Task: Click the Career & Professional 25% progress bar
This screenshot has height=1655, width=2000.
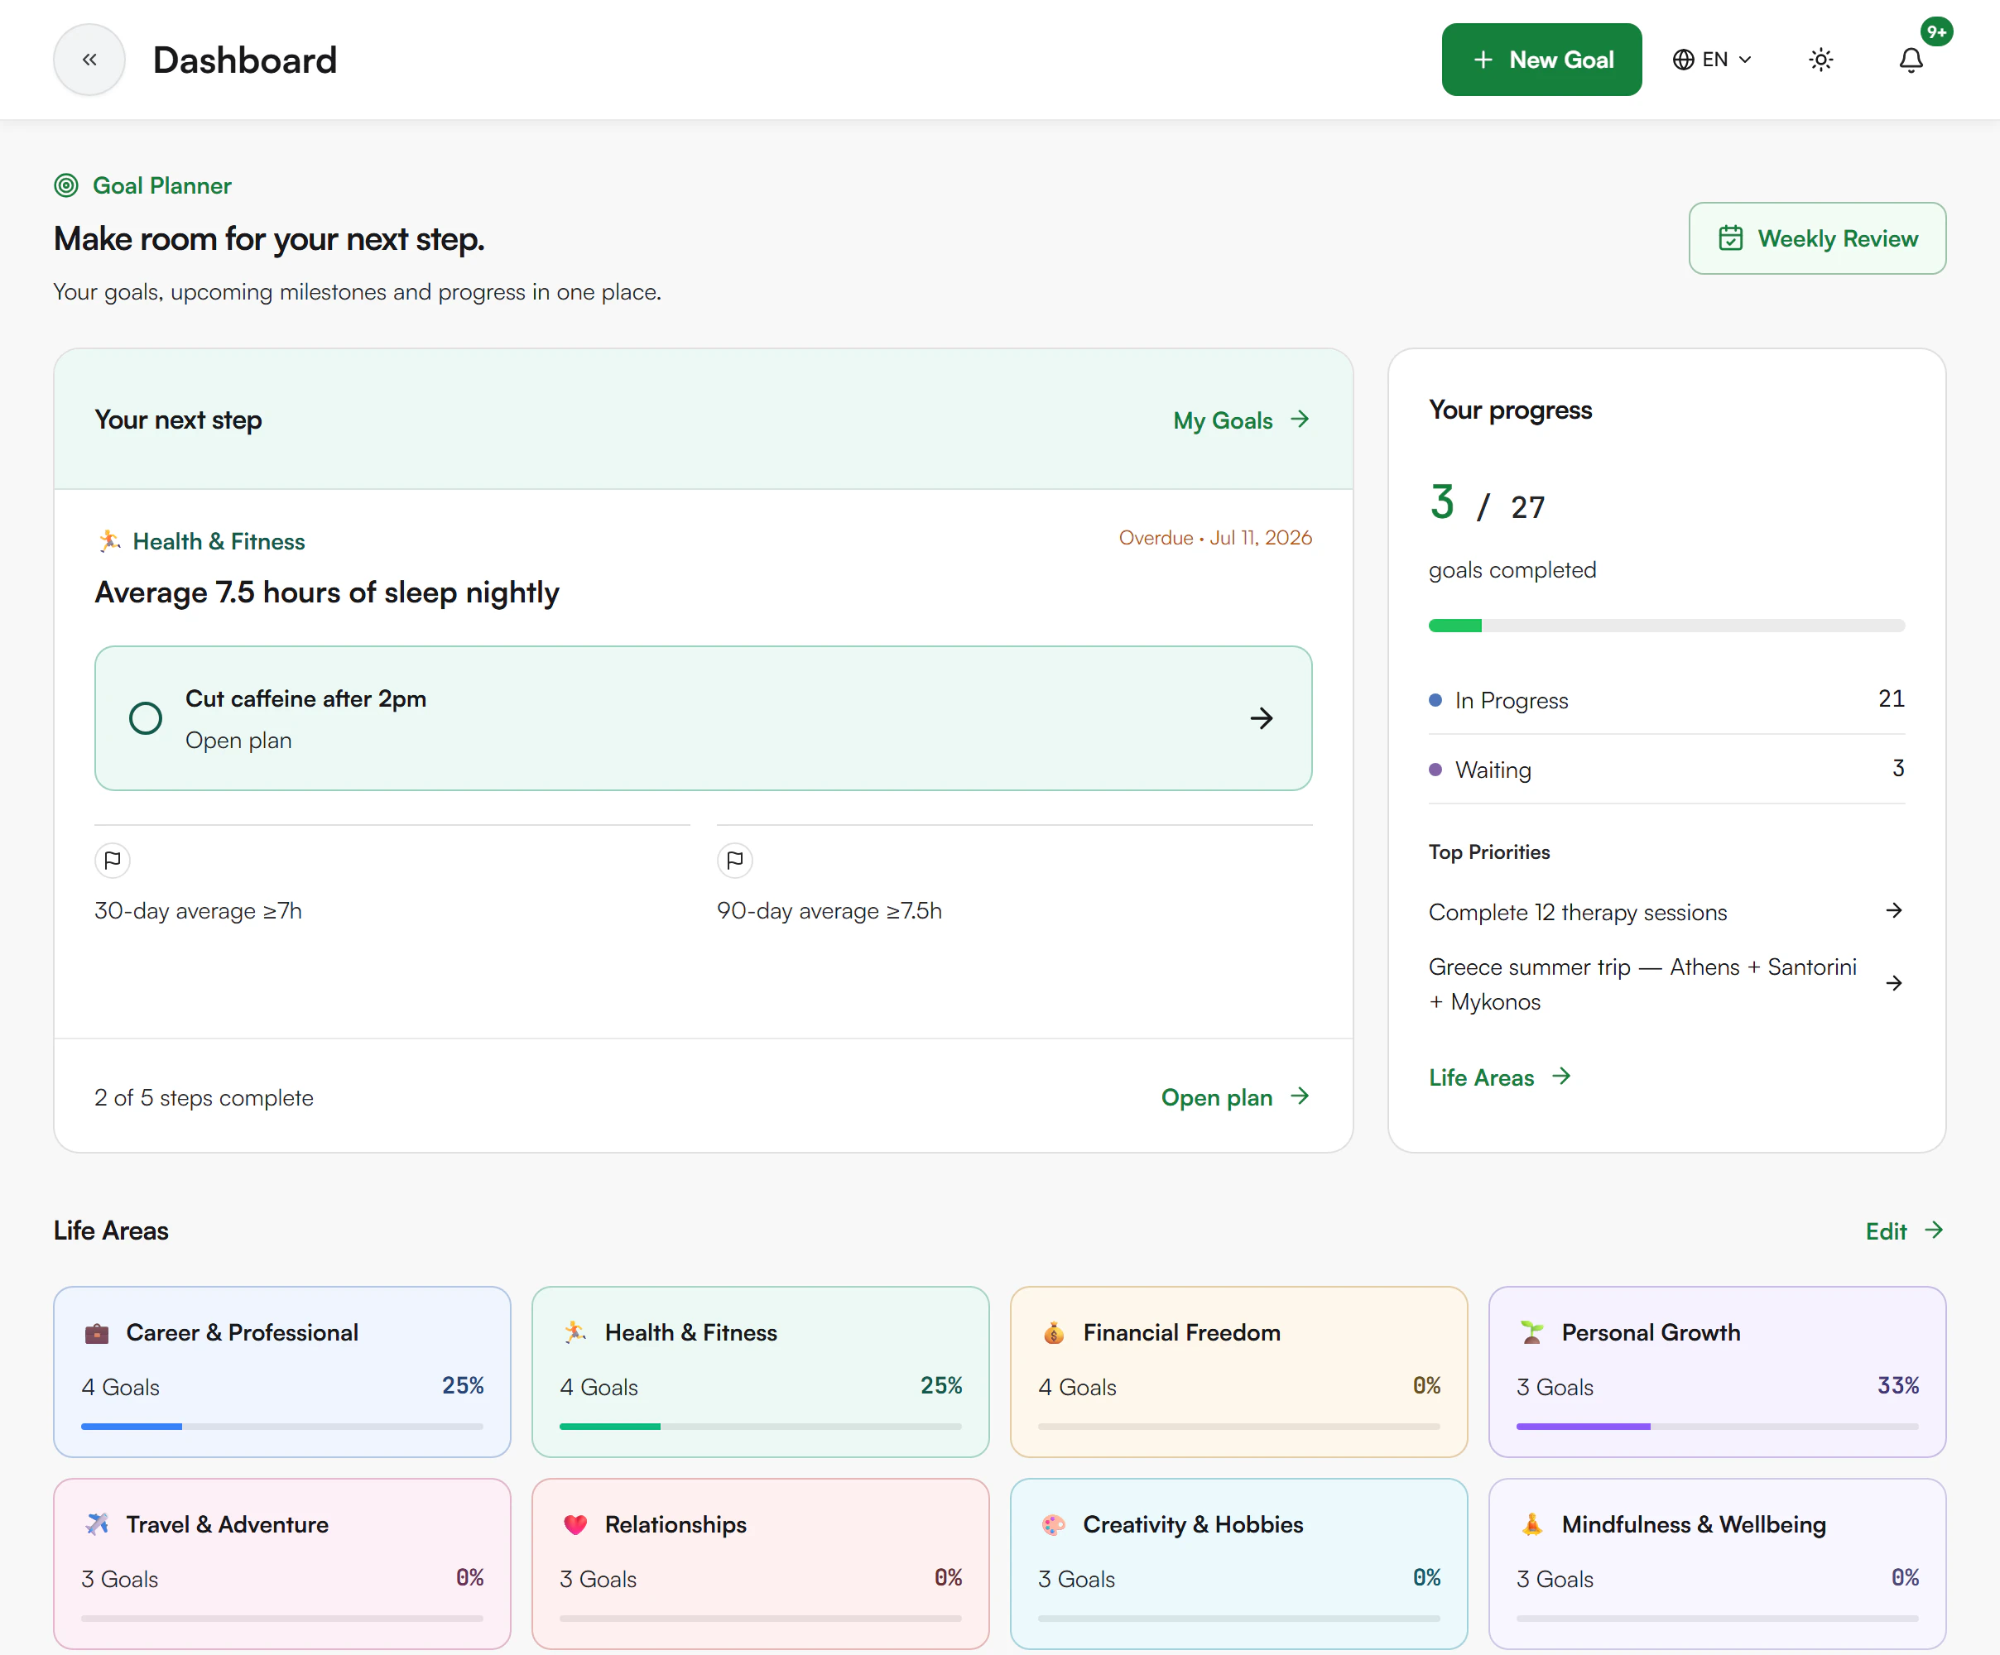Action: (282, 1426)
